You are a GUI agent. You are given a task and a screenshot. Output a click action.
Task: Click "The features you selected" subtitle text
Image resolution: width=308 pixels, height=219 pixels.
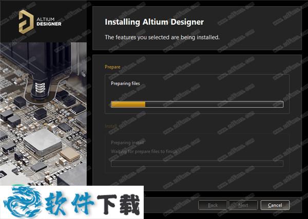tap(162, 37)
